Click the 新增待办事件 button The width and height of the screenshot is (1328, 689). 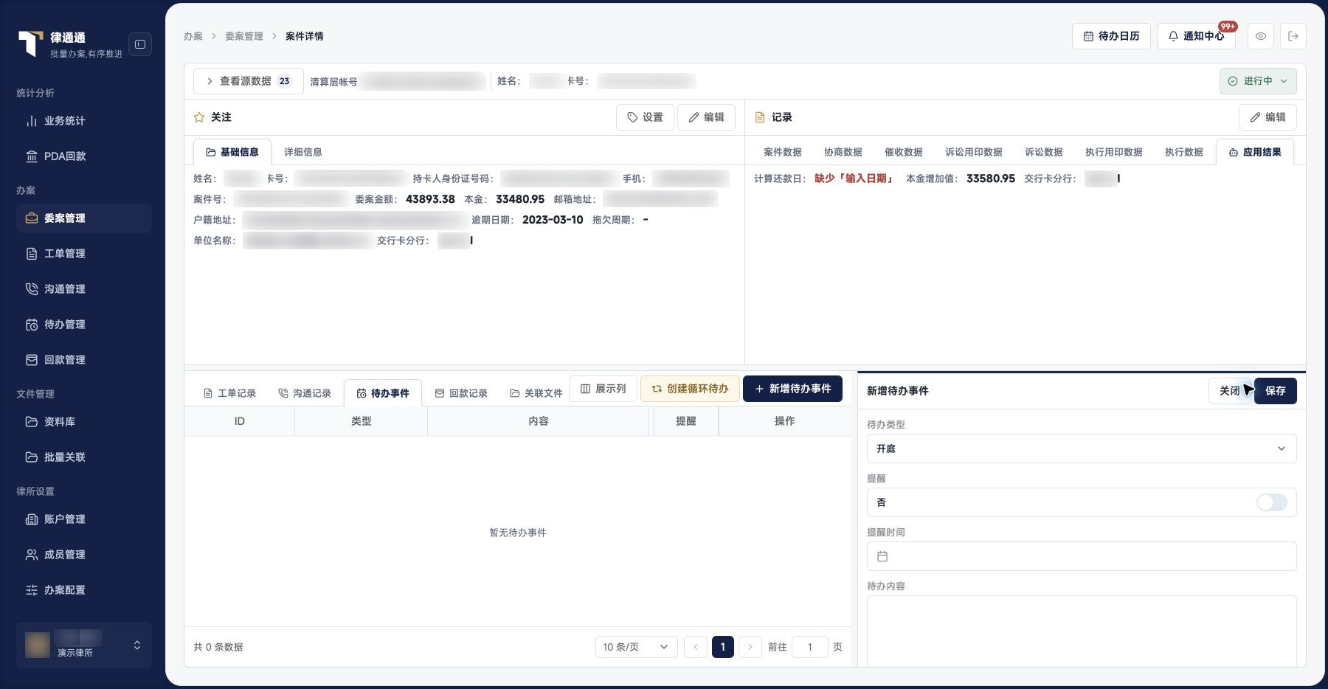(x=793, y=389)
